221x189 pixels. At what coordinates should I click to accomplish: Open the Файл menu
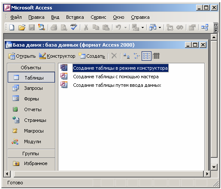[16, 17]
